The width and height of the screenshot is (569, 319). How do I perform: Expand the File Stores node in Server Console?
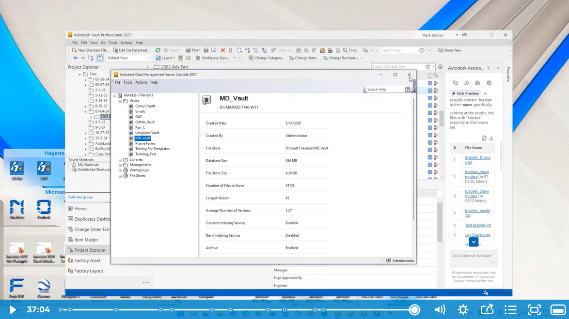click(x=120, y=176)
